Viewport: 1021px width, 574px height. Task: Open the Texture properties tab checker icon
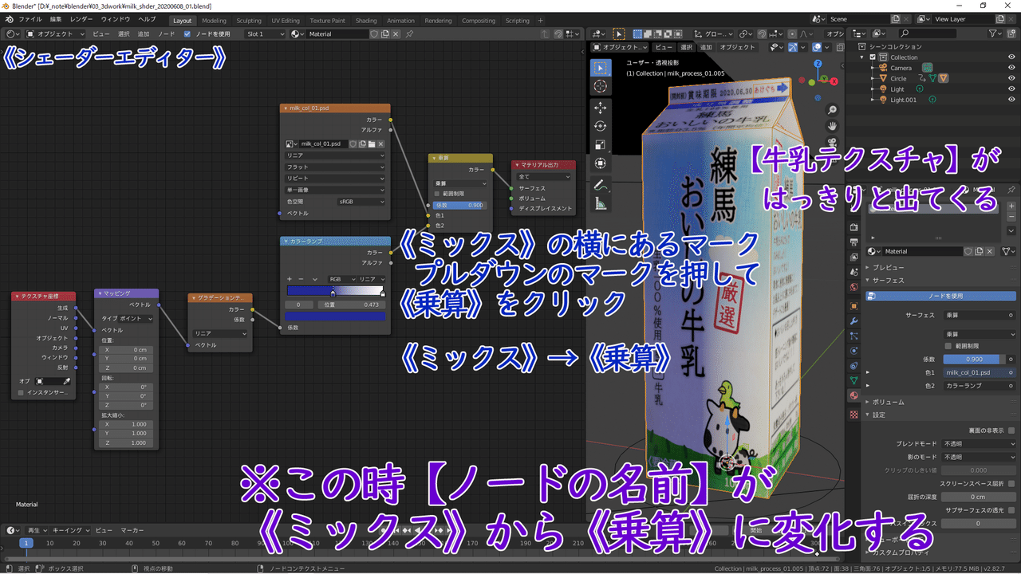853,415
